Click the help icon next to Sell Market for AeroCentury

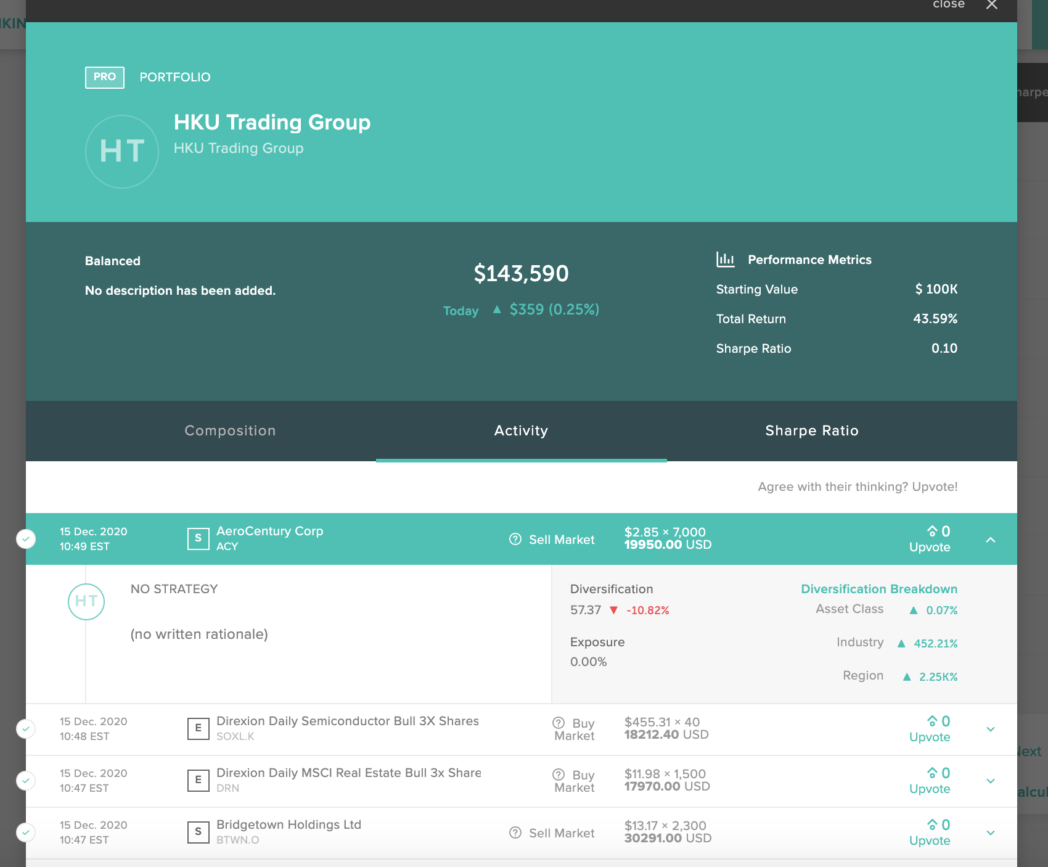tap(515, 540)
